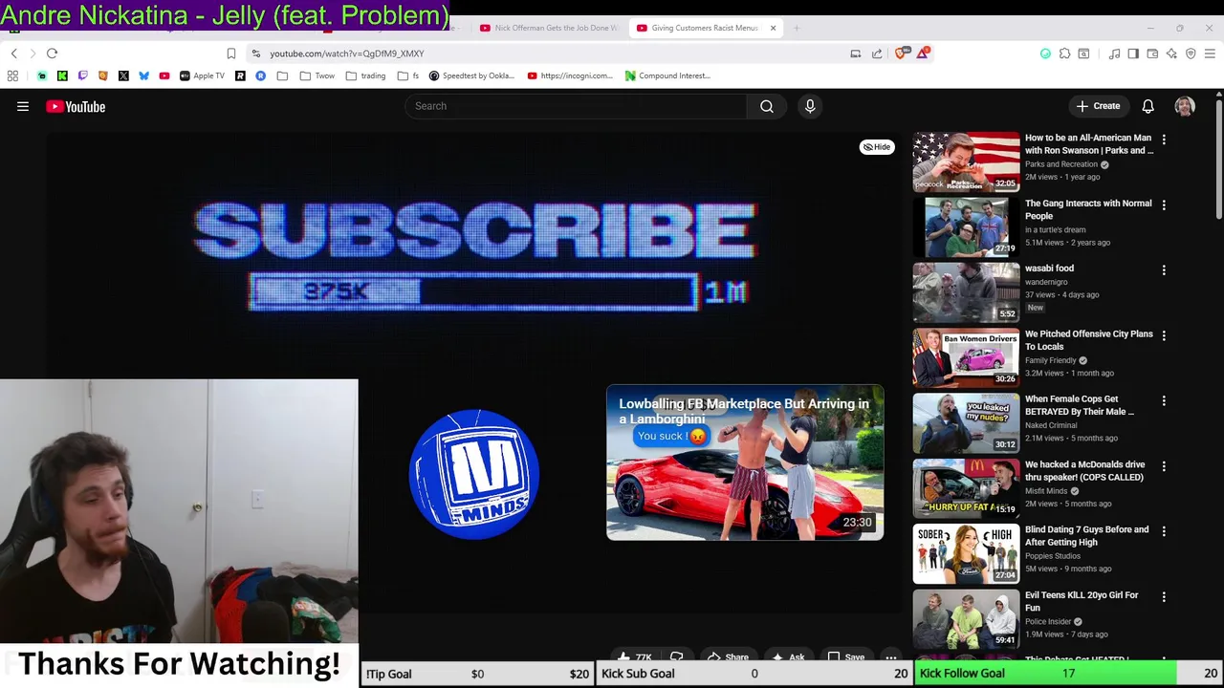Open the Extensions puzzle-piece icon
The width and height of the screenshot is (1224, 688).
click(x=1064, y=54)
